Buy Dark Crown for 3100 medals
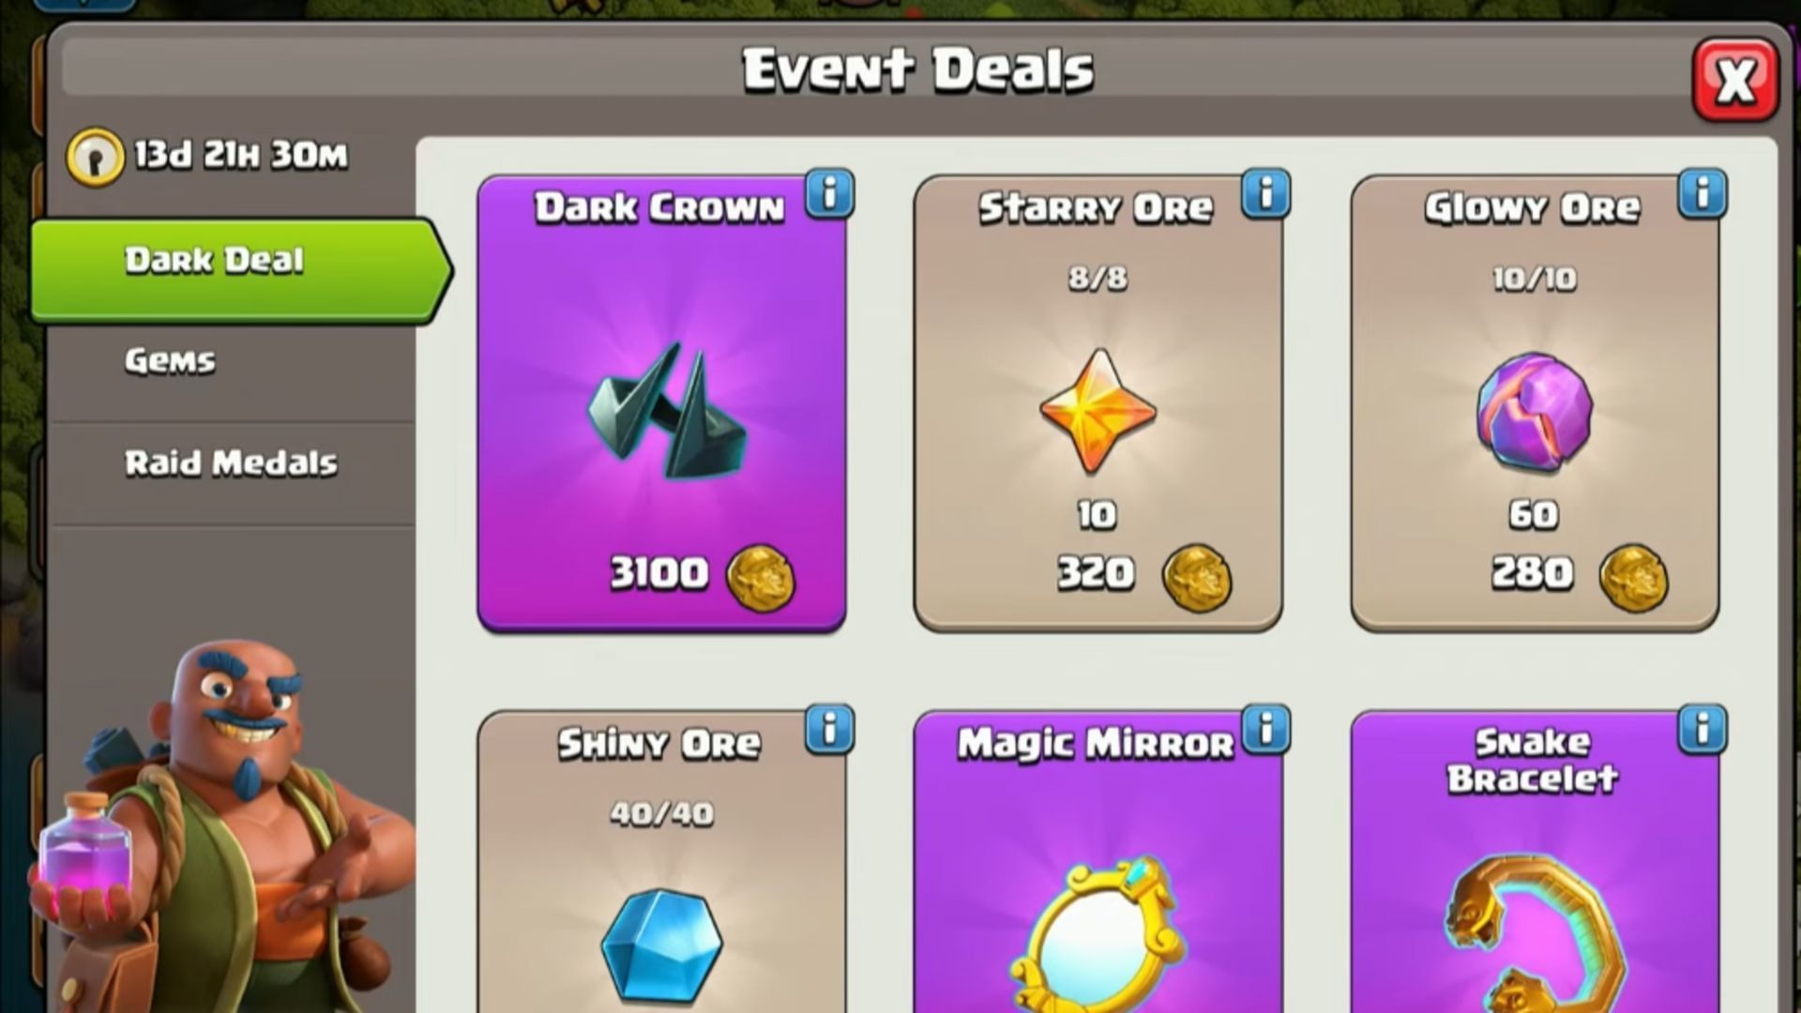Image resolution: width=1801 pixels, height=1013 pixels. (x=702, y=574)
